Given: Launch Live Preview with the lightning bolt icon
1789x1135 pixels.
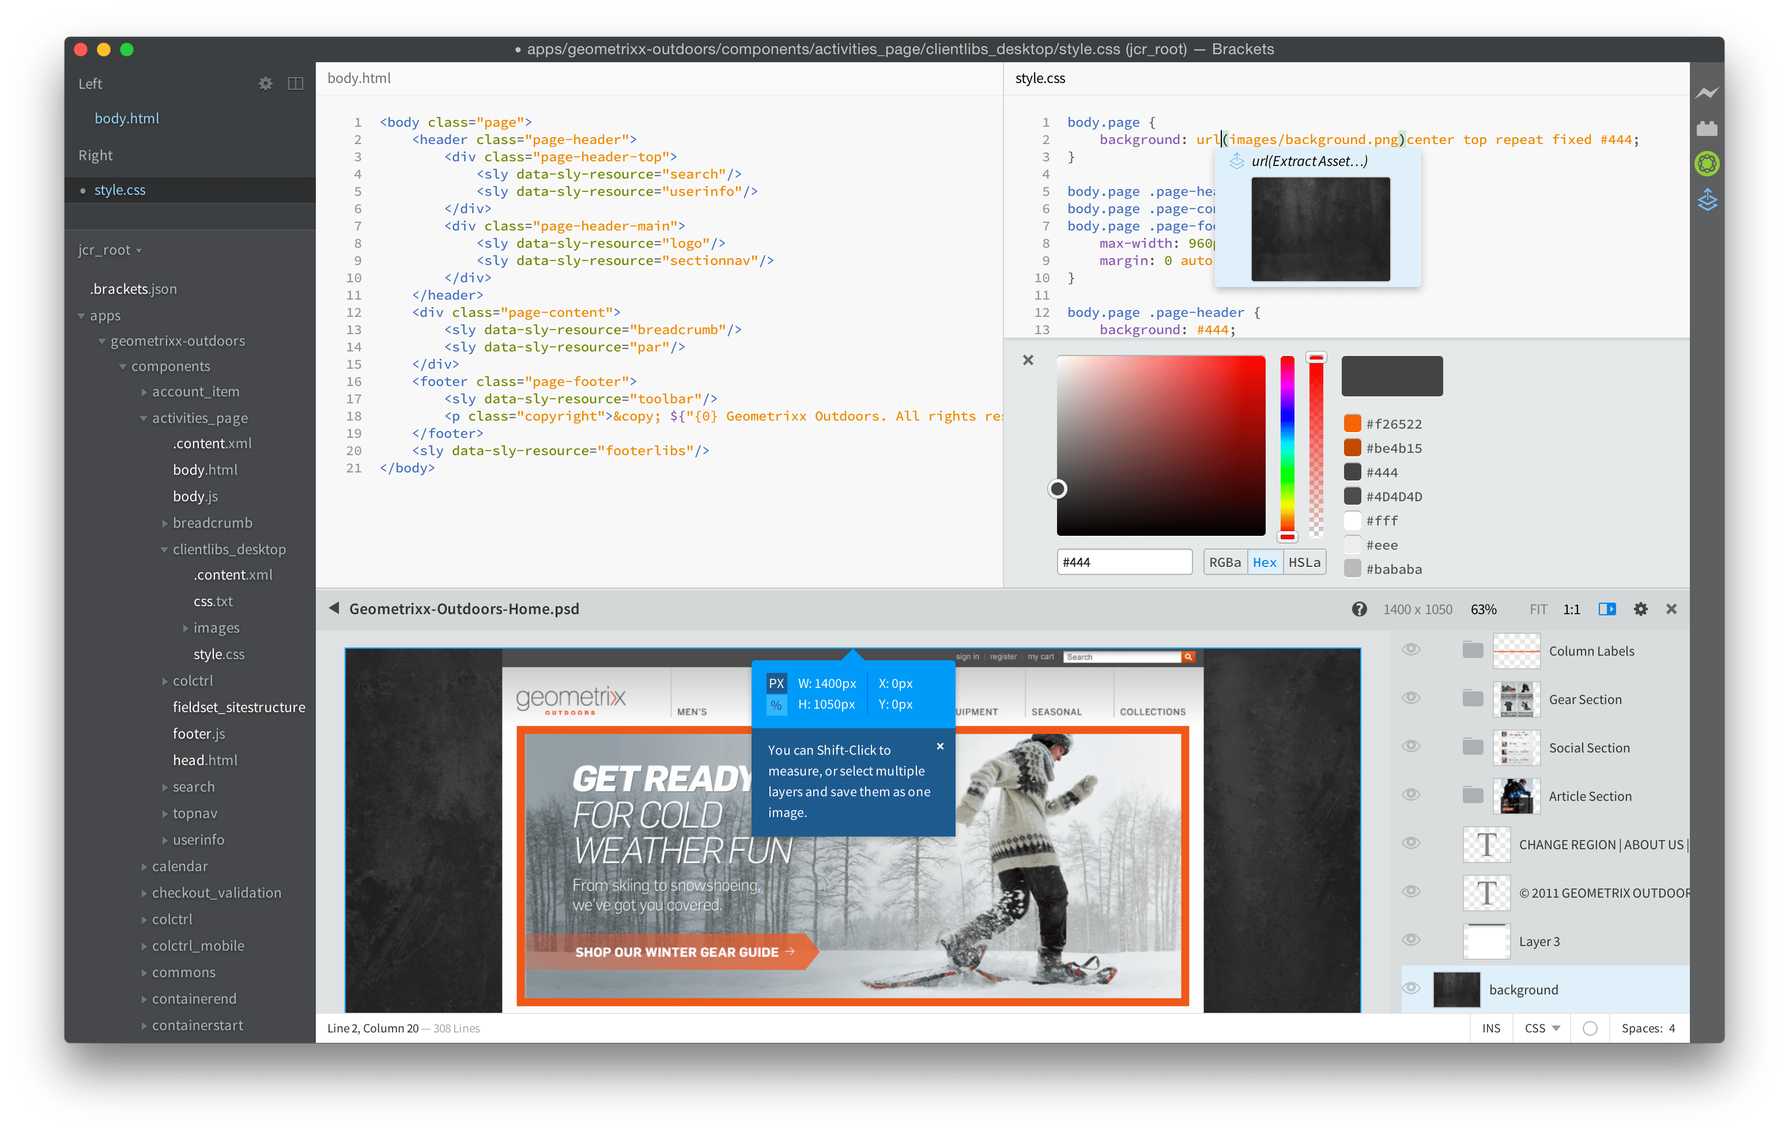Looking at the screenshot, I should [x=1707, y=92].
